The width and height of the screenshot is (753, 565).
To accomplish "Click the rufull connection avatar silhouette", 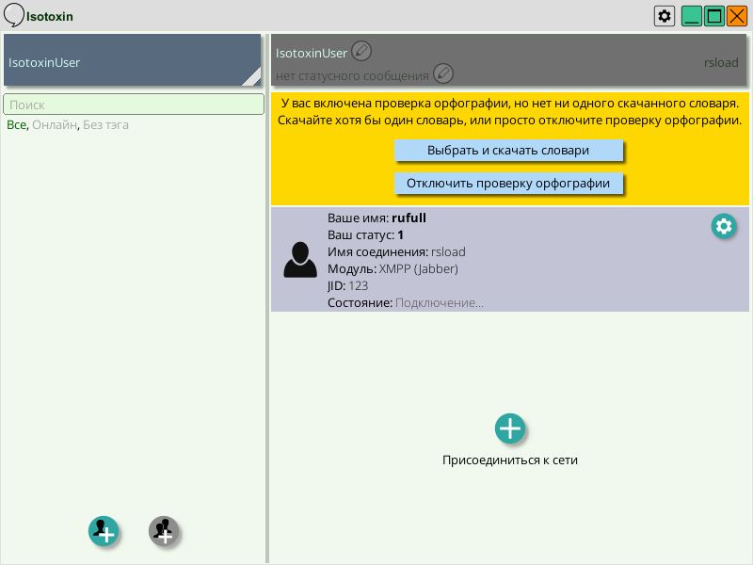I will [x=300, y=260].
